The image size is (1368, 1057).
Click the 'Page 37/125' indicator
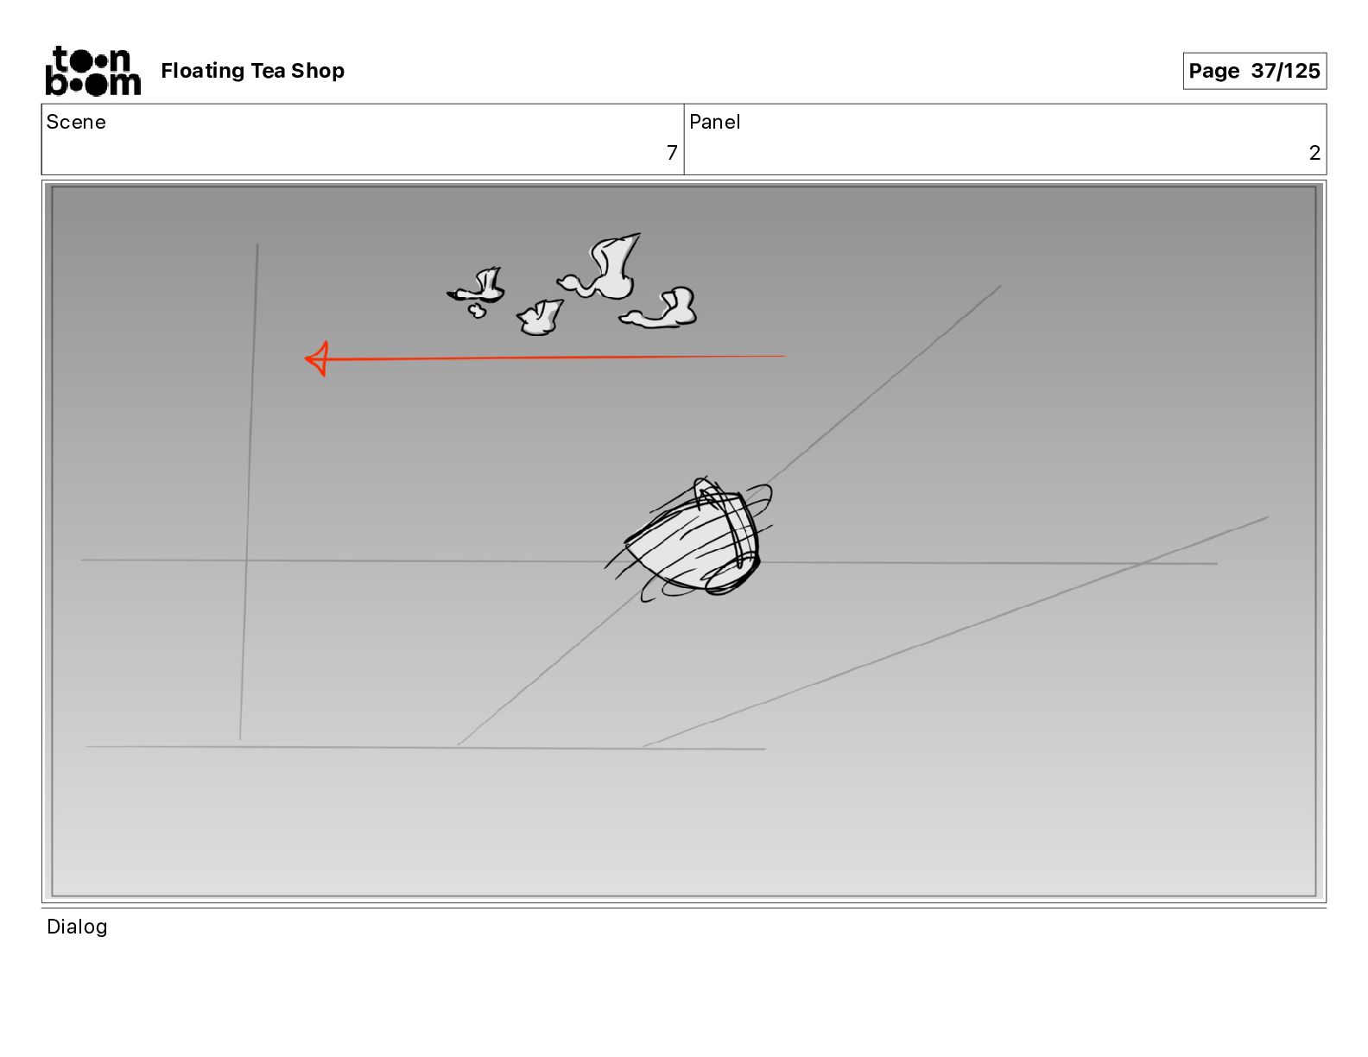pyautogui.click(x=1254, y=71)
